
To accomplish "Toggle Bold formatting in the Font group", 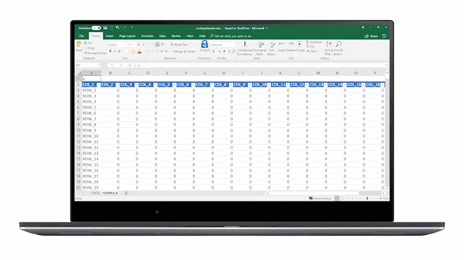I will tap(110, 52).
